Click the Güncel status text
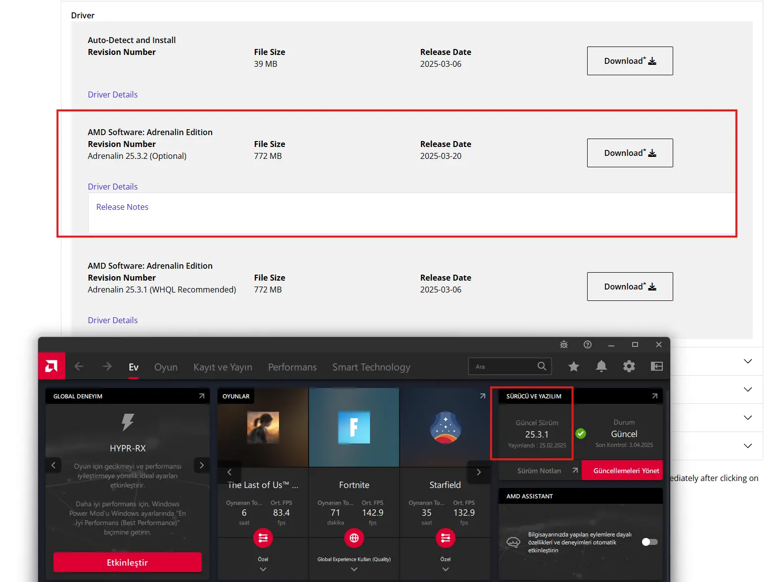The height and width of the screenshot is (582, 783). pos(624,434)
